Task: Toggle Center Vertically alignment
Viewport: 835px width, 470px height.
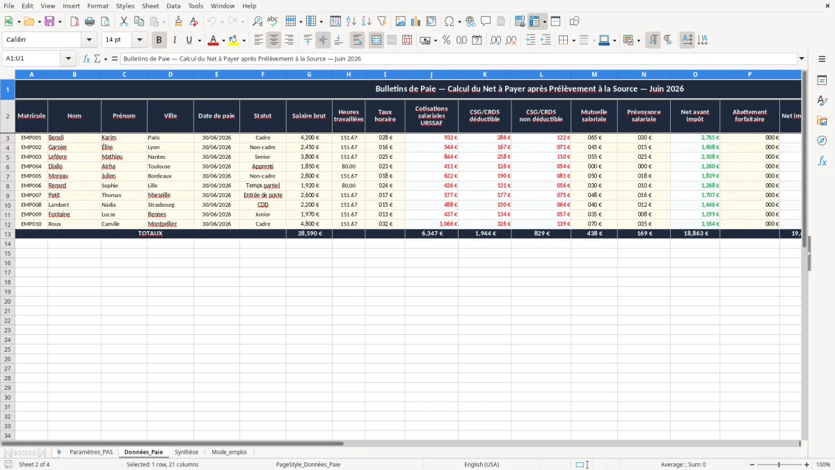Action: [323, 40]
